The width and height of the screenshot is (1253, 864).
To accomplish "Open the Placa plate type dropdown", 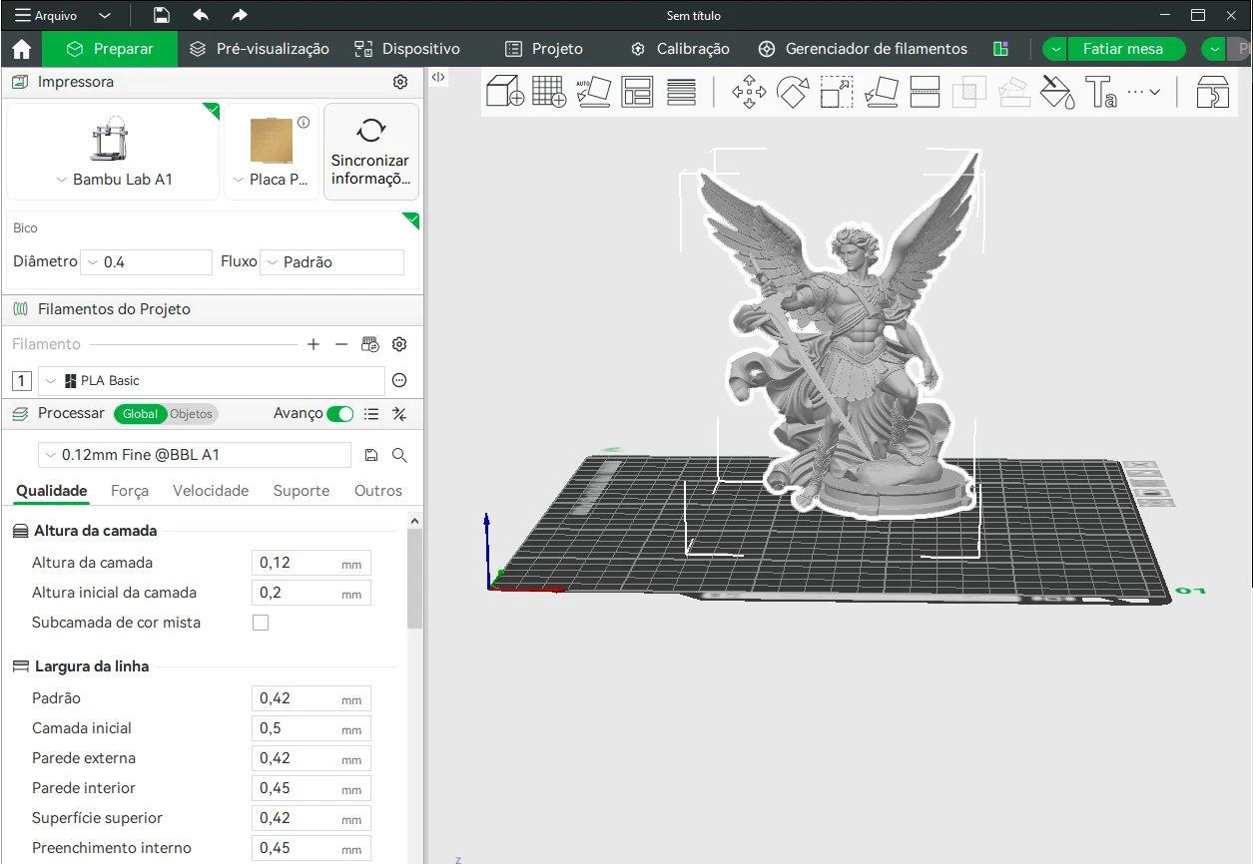I will tap(272, 180).
